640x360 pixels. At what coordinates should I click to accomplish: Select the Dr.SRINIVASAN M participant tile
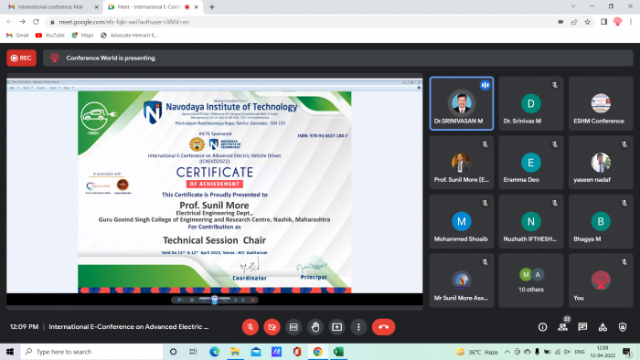pyautogui.click(x=461, y=103)
